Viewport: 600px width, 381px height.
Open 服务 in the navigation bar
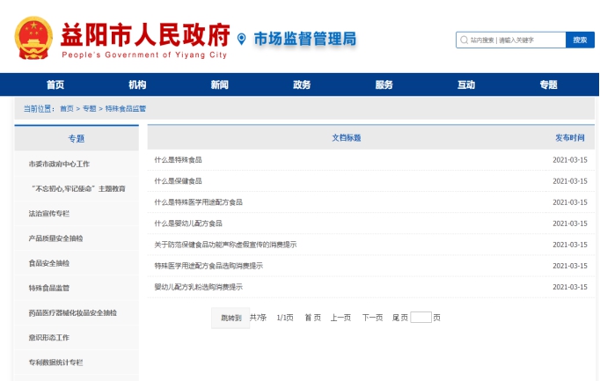pos(384,84)
